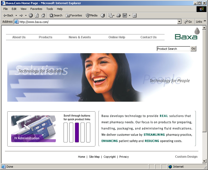Click the Internet Explorer title bar icon
Viewport: 208px width, 170px height.
(3, 3)
